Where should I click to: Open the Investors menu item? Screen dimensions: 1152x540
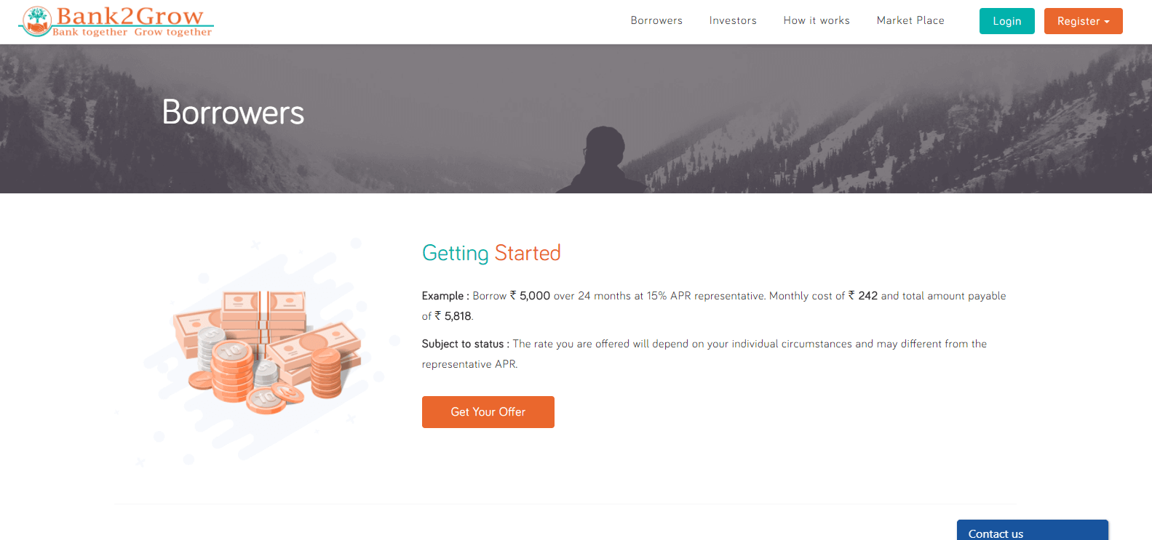[x=733, y=20]
